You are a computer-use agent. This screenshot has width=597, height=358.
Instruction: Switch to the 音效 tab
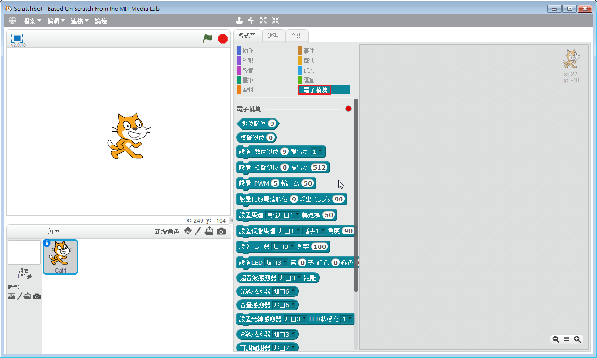point(297,36)
